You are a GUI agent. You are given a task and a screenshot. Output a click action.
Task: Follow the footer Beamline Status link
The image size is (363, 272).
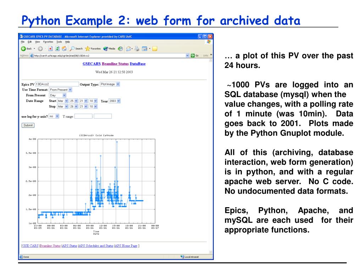pyautogui.click(x=50, y=246)
